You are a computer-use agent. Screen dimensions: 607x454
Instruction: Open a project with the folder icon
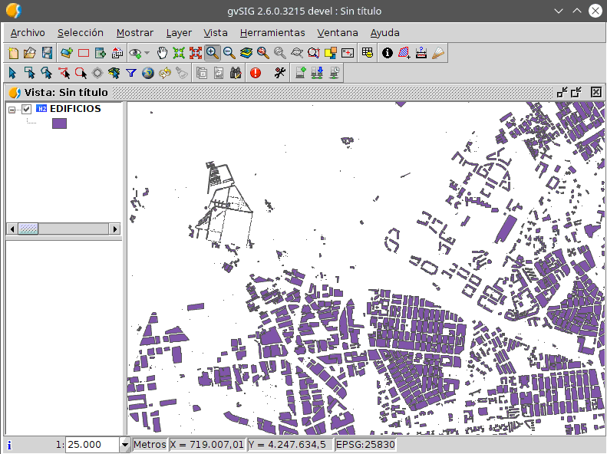click(x=30, y=53)
